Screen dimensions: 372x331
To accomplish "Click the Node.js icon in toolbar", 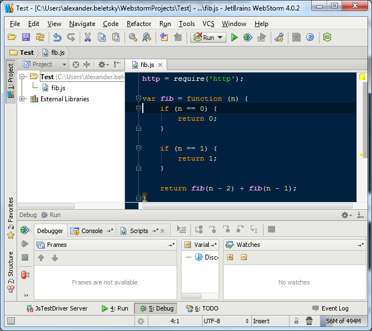I will (x=327, y=38).
